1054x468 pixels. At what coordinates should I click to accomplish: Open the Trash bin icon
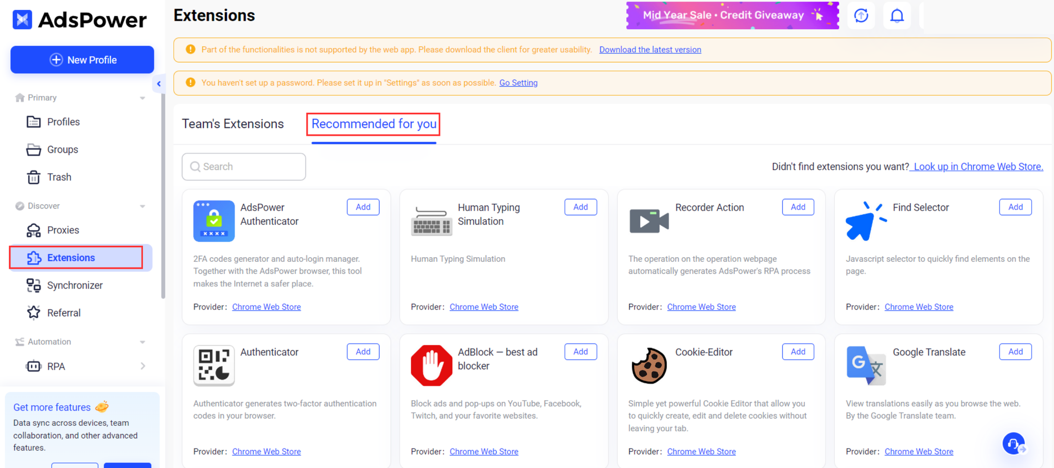click(x=33, y=177)
